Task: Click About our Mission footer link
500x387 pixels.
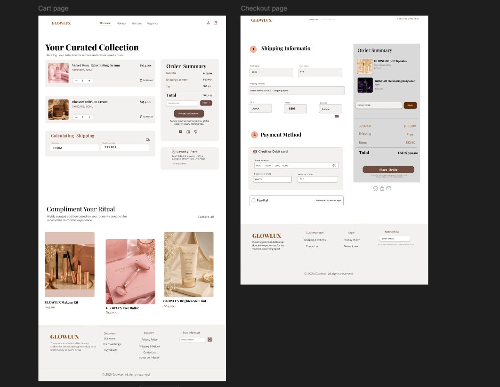Action: (150, 358)
